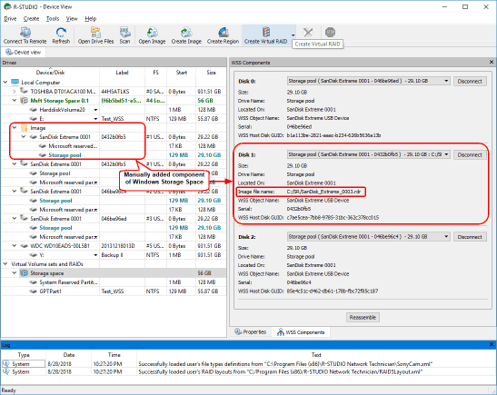Viewport: 497px width, 395px height.
Task: Click the Create Region toolbar icon
Action: coord(223,33)
